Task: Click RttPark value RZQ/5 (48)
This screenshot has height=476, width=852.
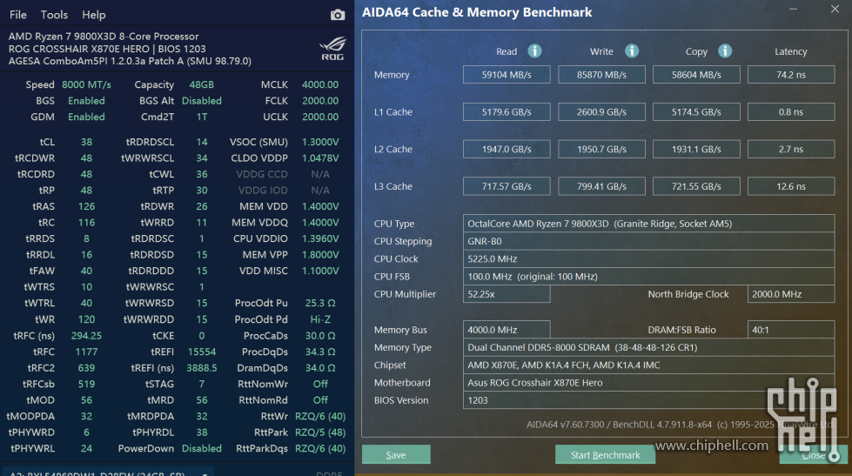Action: (320, 432)
